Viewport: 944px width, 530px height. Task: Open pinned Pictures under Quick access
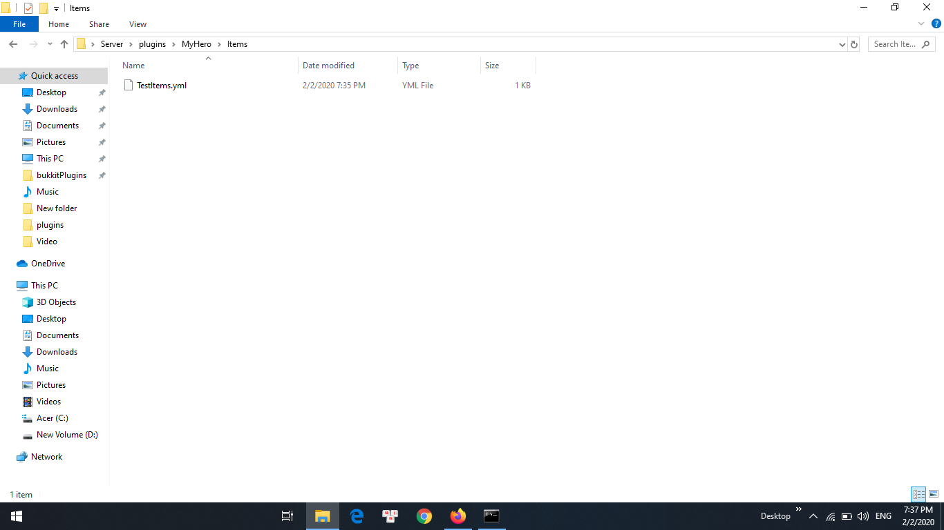pos(51,142)
